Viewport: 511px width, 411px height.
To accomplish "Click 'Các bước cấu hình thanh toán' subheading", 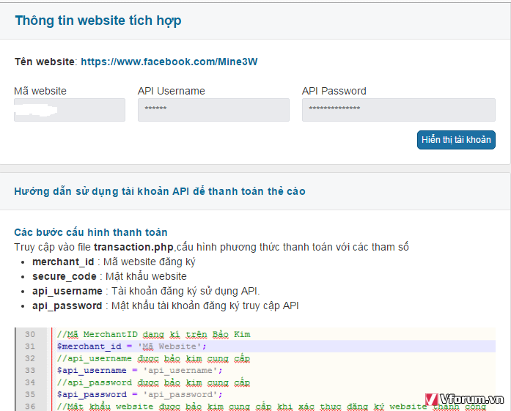I will 91,232.
